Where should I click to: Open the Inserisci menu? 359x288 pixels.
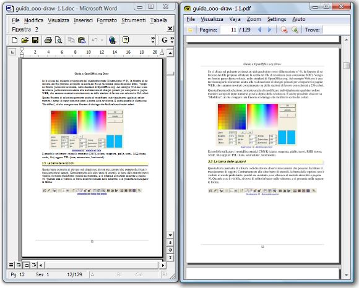(x=83, y=20)
